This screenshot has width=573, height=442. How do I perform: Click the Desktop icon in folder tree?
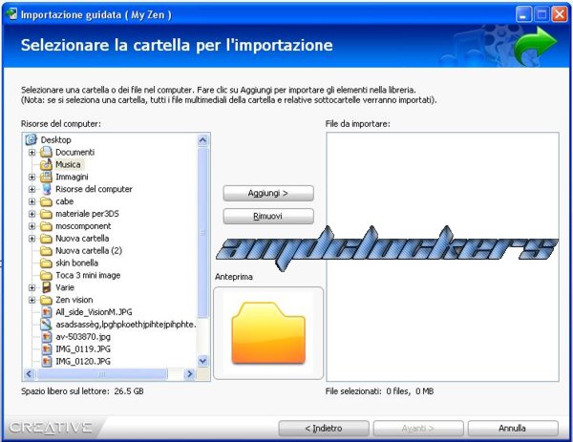(32, 139)
